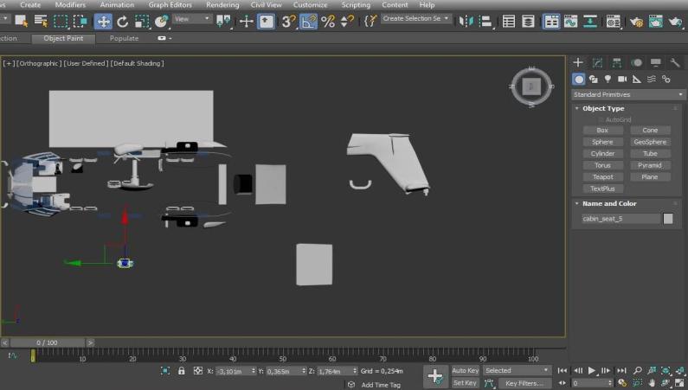Open Motion command panel tab
Image resolution: width=688 pixels, height=390 pixels.
coord(636,62)
